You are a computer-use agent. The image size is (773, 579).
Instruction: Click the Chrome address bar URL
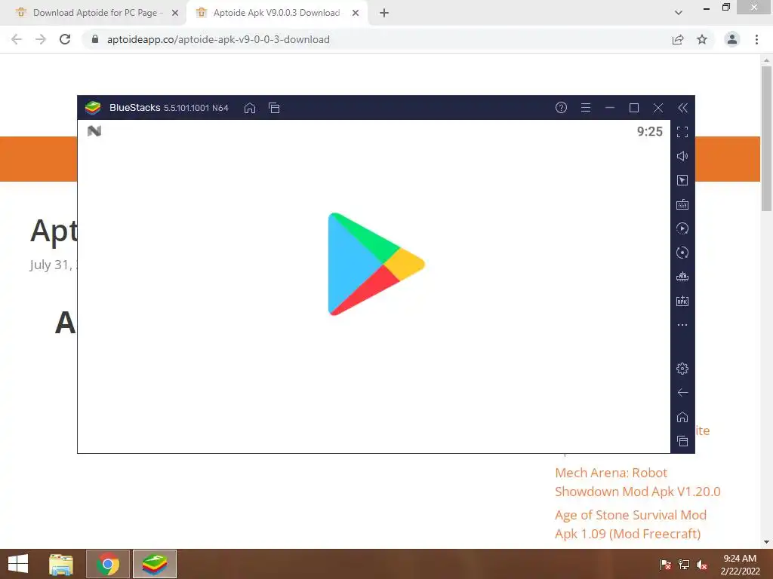coord(218,39)
